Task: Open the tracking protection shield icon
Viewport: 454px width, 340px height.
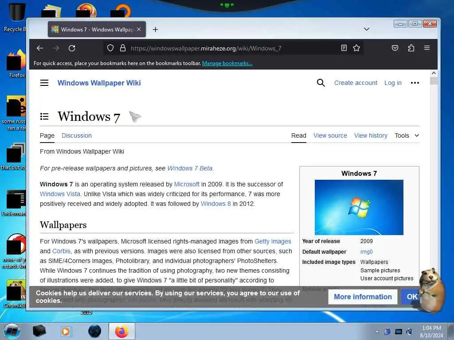Action: (x=110, y=48)
